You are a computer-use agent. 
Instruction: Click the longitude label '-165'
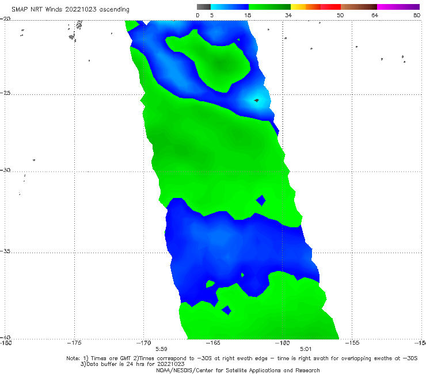(x=213, y=343)
